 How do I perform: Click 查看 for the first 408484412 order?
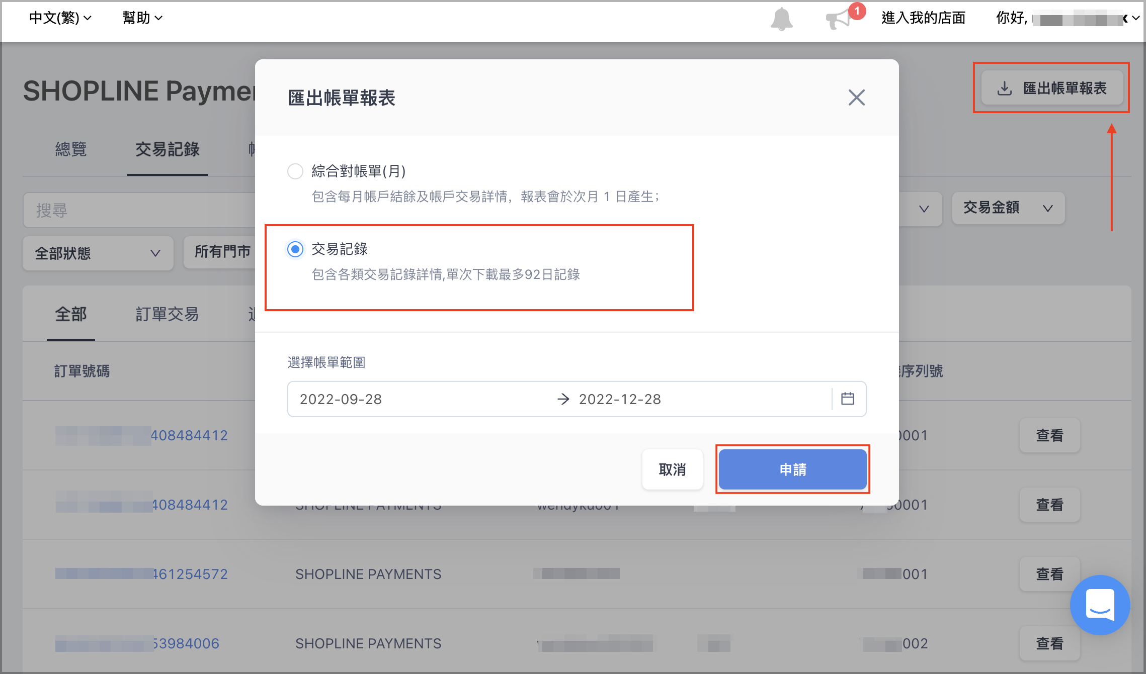1050,435
